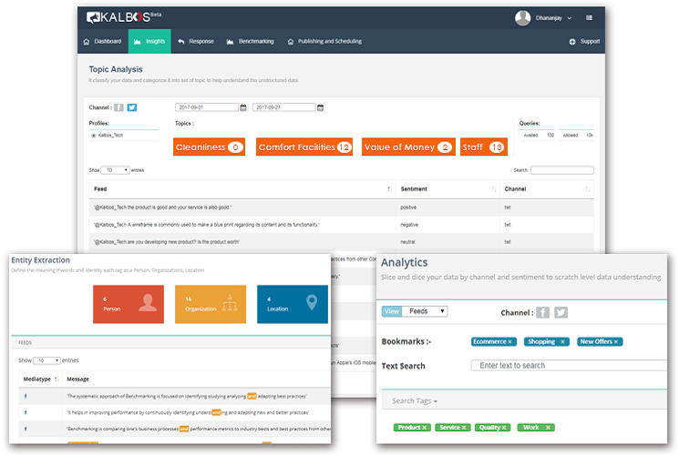Select the Insights tab

(x=149, y=42)
